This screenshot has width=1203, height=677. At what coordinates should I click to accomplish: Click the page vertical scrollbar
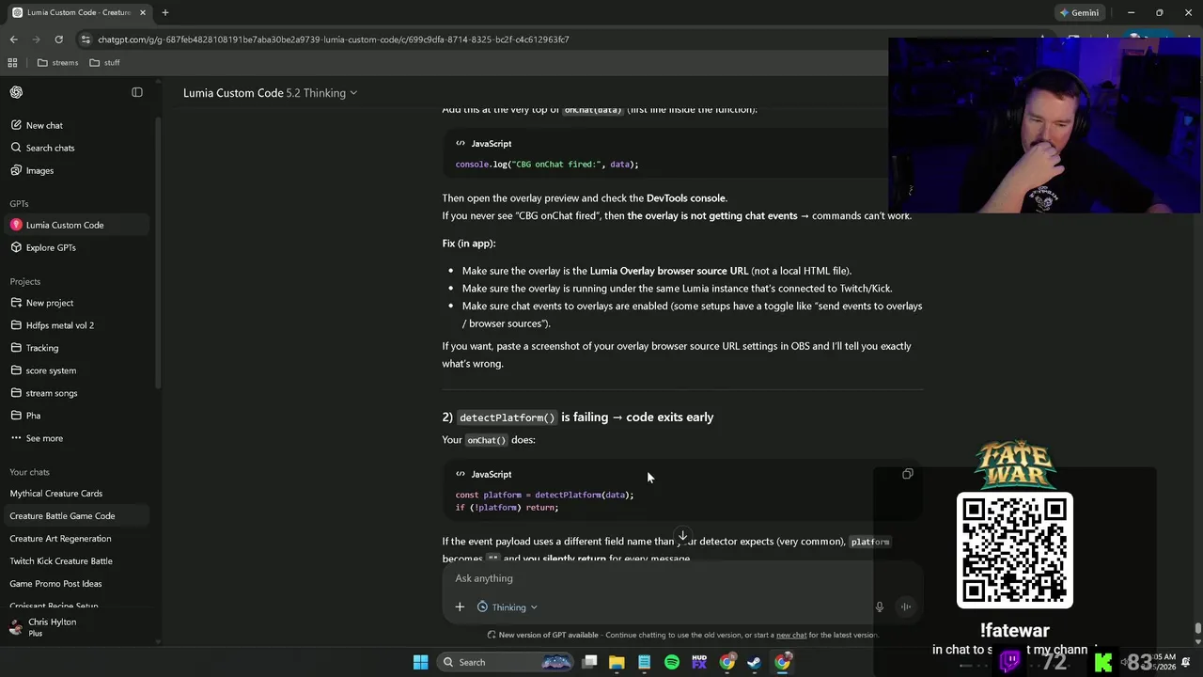pyautogui.click(x=1197, y=628)
